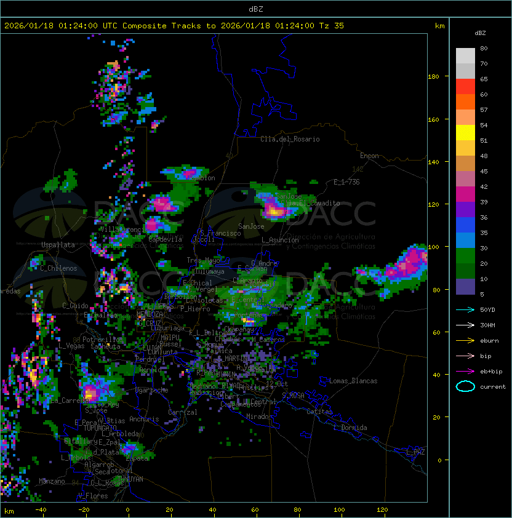Click the 'C_Chilenos' map label
The width and height of the screenshot is (512, 518).
point(58,268)
